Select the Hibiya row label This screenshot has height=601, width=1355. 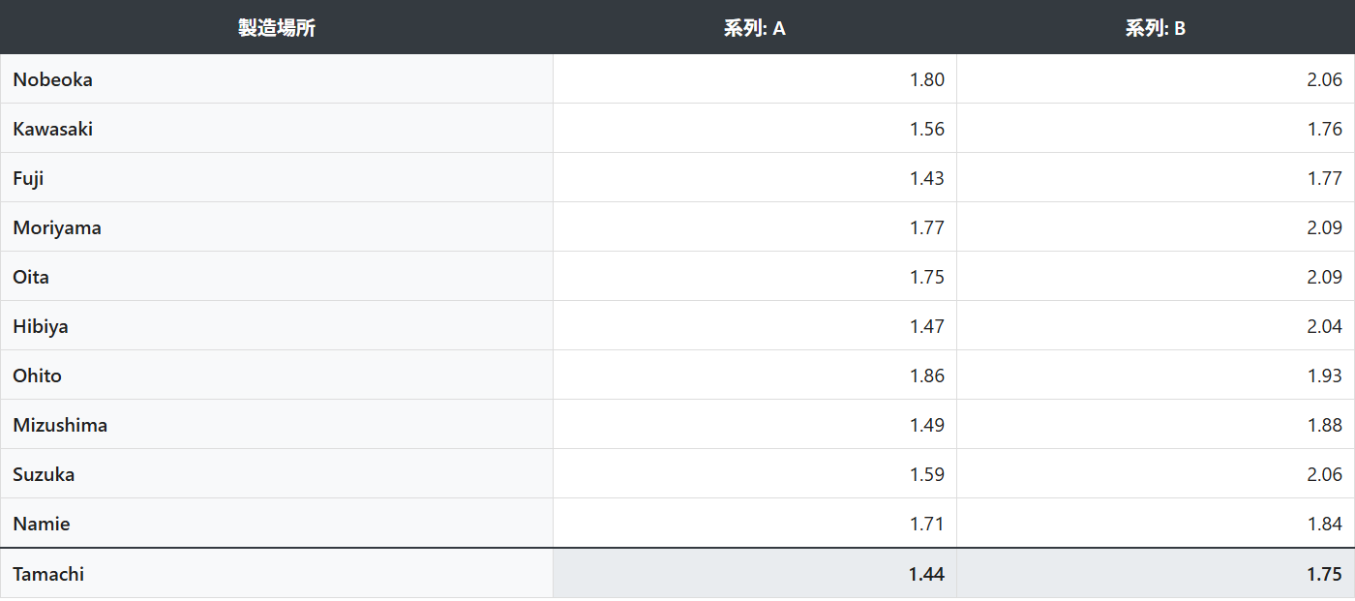41,326
